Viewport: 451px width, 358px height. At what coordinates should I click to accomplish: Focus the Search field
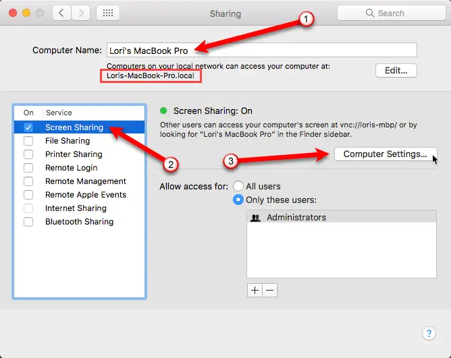pos(391,13)
